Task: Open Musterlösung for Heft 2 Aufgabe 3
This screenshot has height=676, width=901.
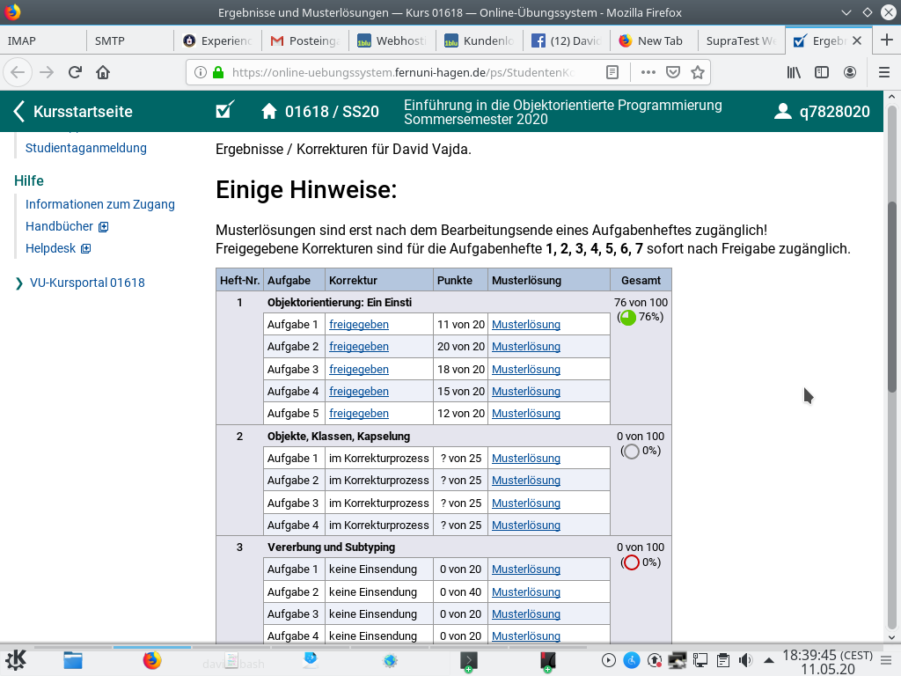Action: (x=525, y=503)
